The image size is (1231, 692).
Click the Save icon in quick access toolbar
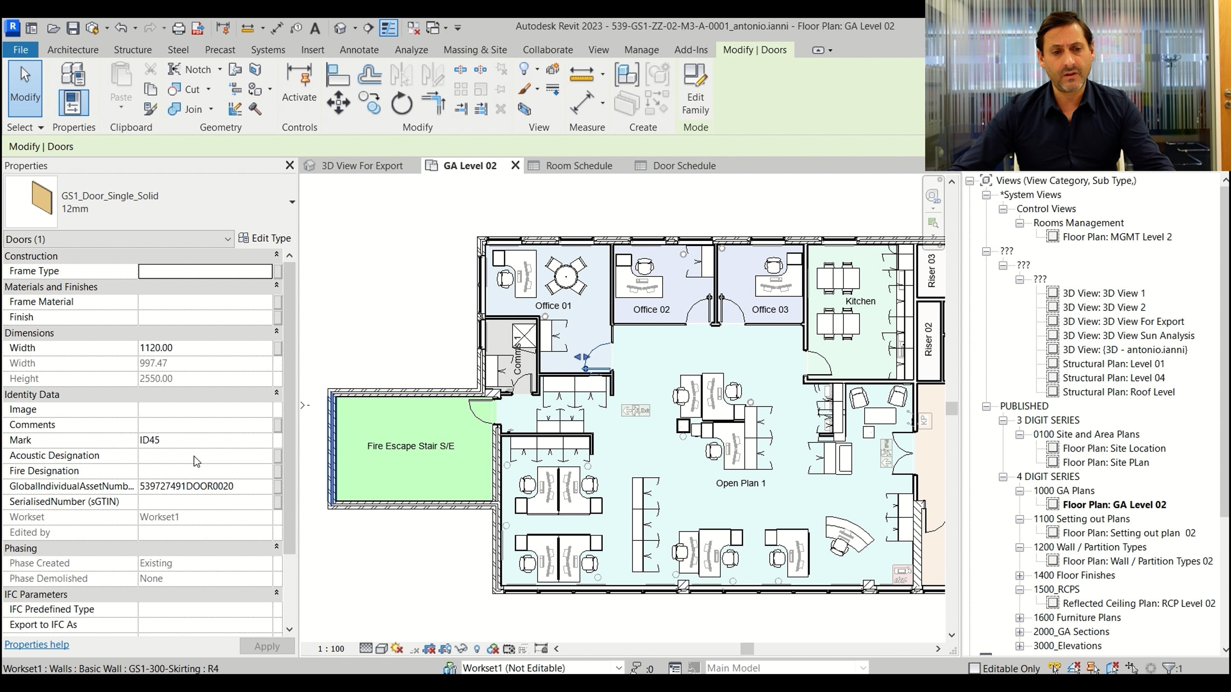pos(73,28)
